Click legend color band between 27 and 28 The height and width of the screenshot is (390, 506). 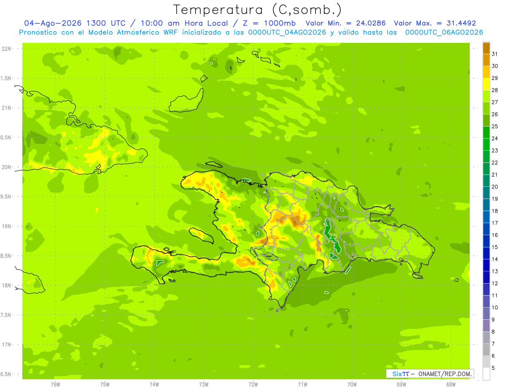(486, 96)
